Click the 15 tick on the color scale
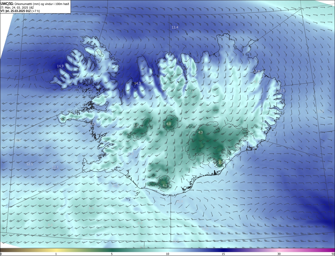The image size is (335, 256). tap(223, 254)
